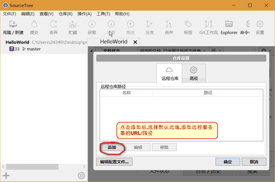Open the list view mode dropdown
This screenshot has height=182, width=275.
(x=216, y=50)
